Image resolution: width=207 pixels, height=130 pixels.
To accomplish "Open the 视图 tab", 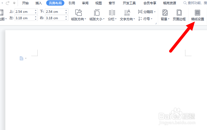I will click(99, 3).
